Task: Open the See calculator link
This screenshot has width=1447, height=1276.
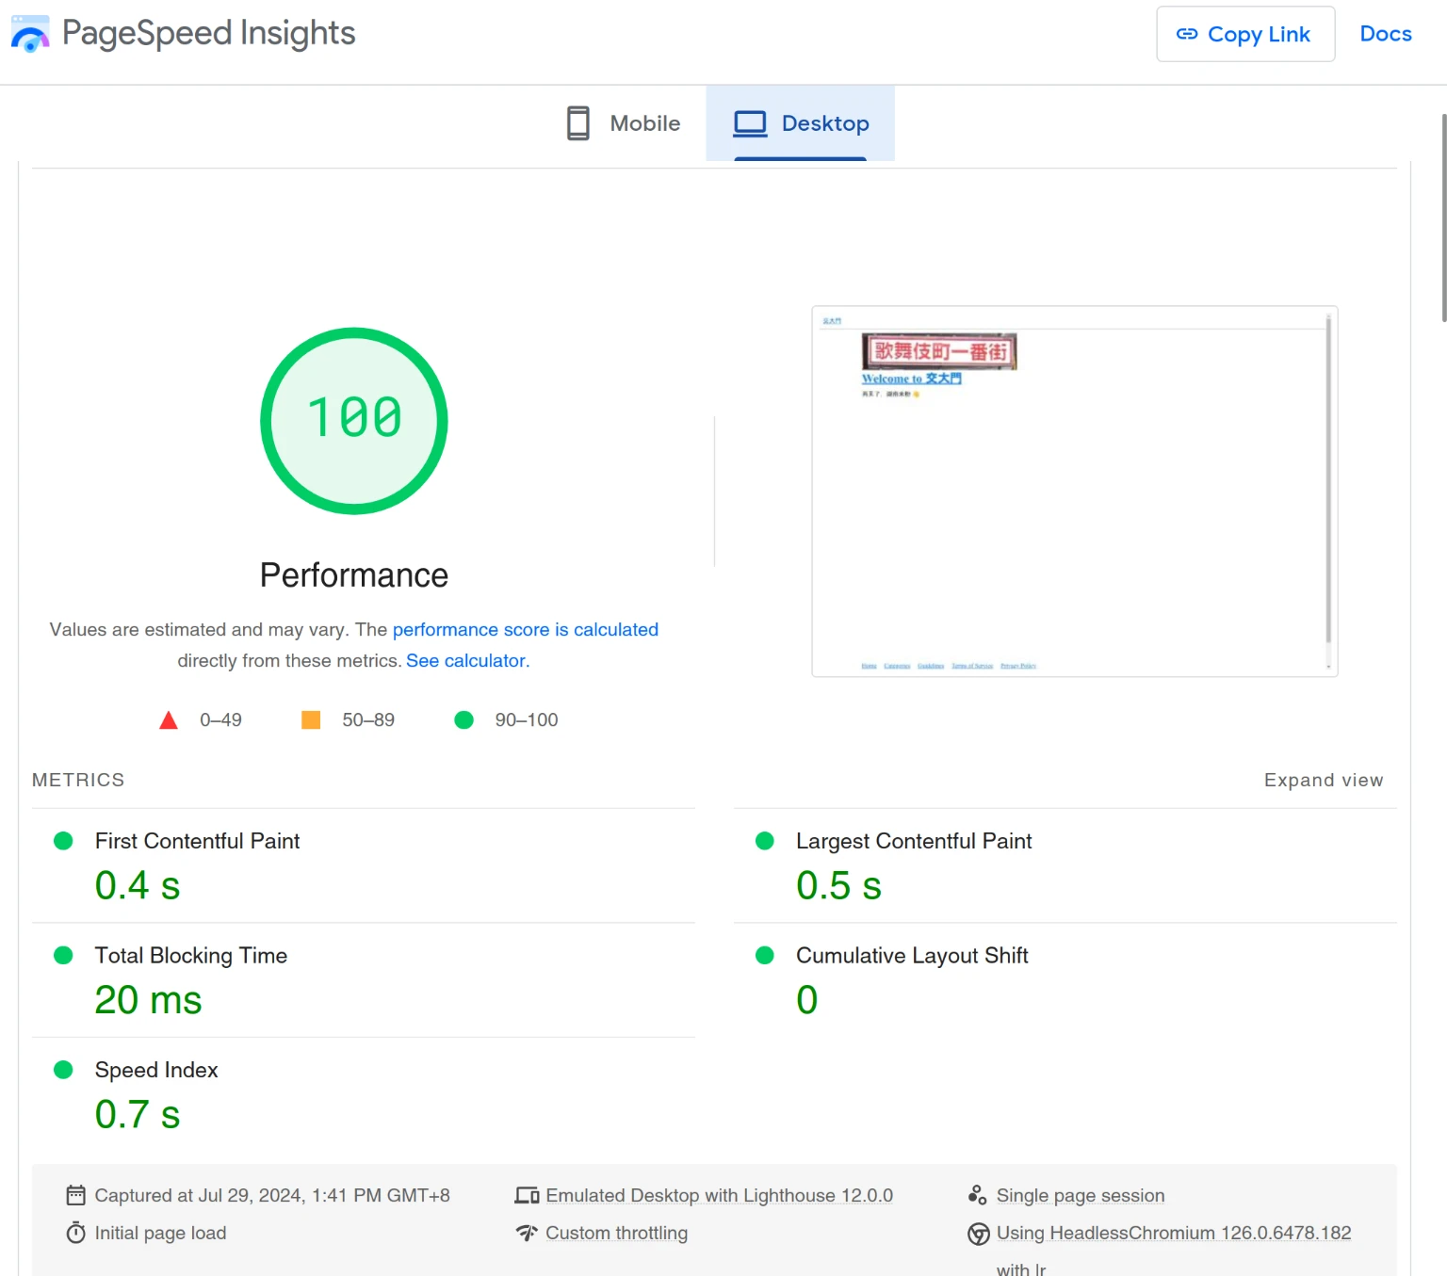Action: point(467,660)
